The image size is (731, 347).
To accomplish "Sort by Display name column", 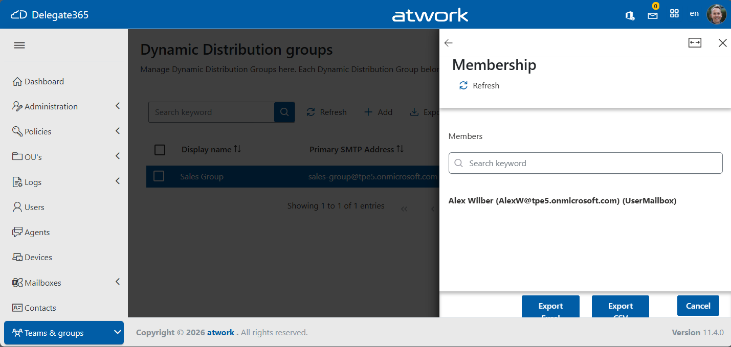I will (x=211, y=150).
